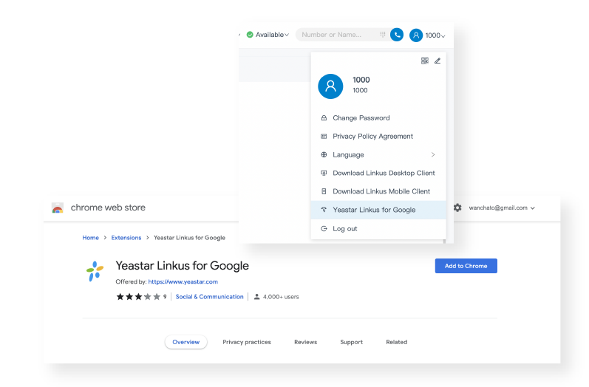The height and width of the screenshot is (387, 589).
Task: Click Log out in the profile menu
Action: [x=378, y=229]
